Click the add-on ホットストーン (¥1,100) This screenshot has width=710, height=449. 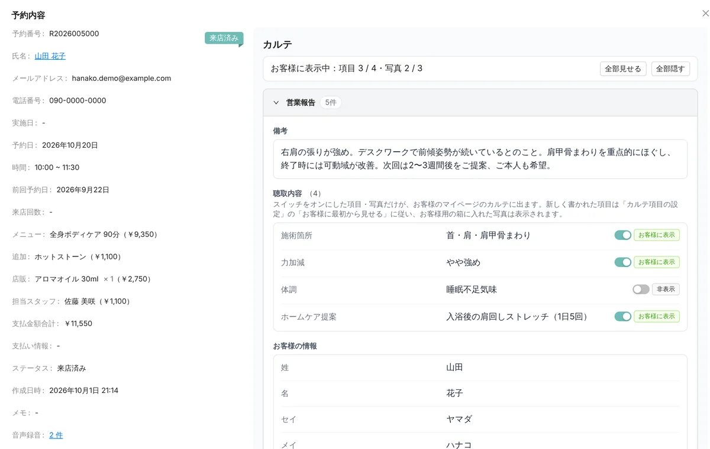tap(79, 257)
